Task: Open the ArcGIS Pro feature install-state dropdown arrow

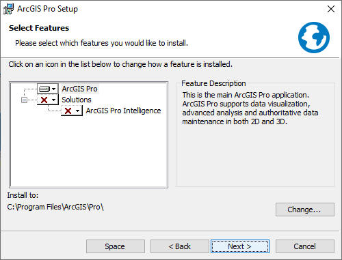Action: click(54, 89)
